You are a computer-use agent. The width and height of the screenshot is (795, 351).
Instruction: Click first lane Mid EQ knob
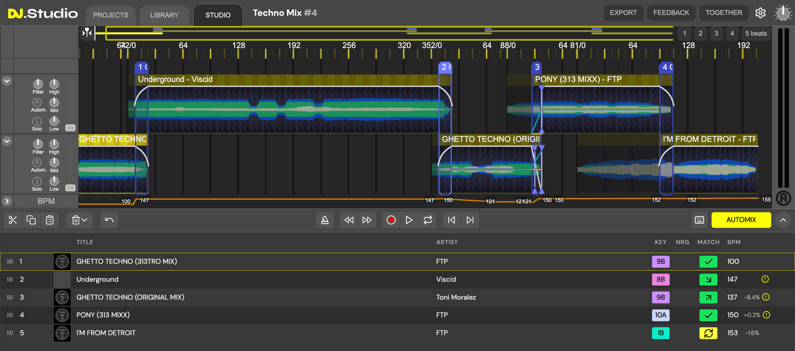55,103
